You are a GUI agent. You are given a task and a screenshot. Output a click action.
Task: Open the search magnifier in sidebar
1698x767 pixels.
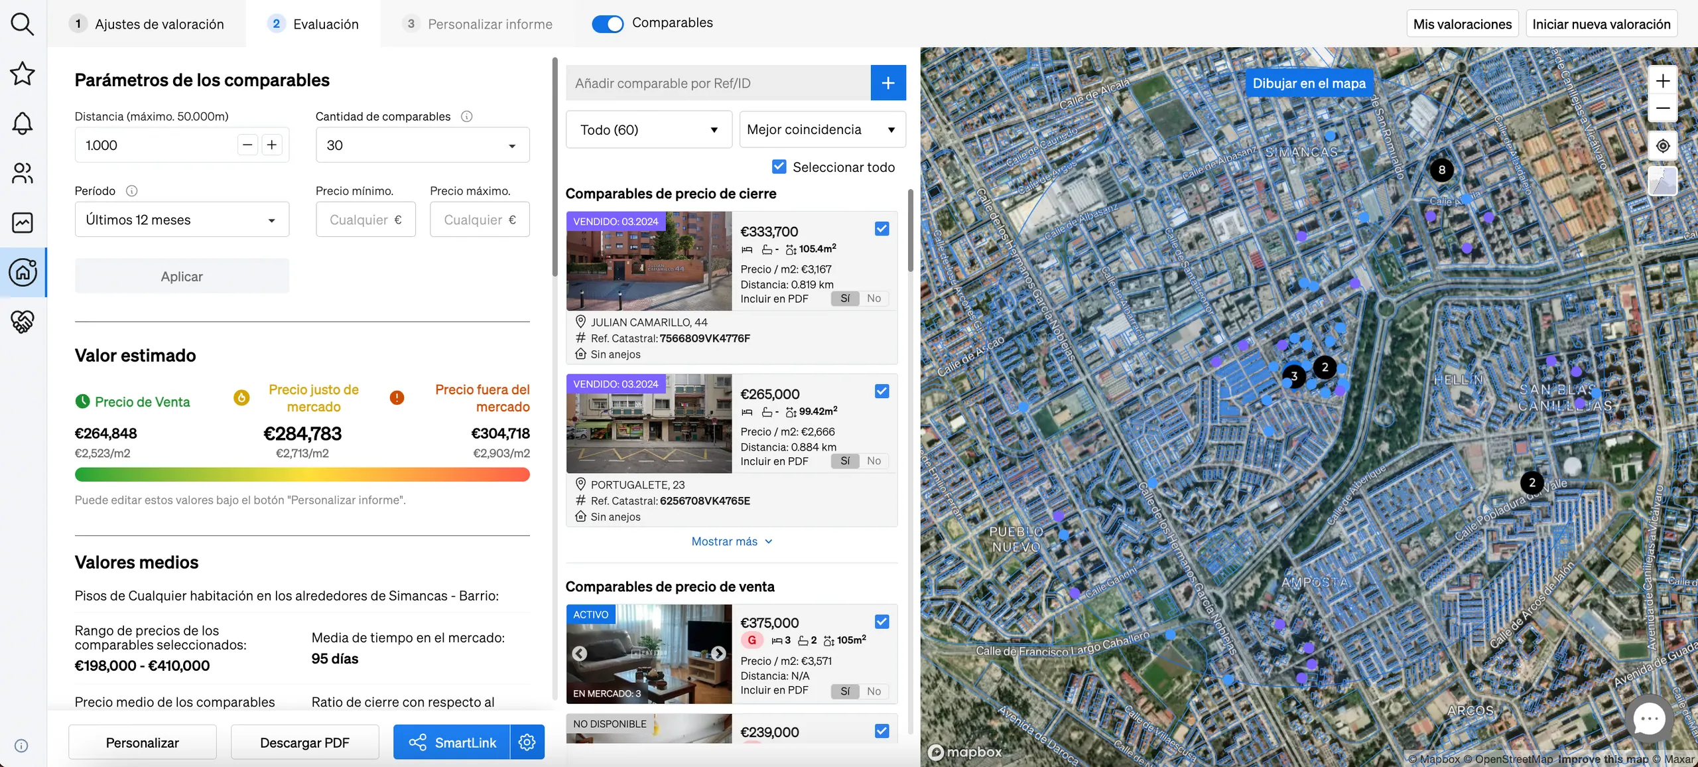click(23, 24)
